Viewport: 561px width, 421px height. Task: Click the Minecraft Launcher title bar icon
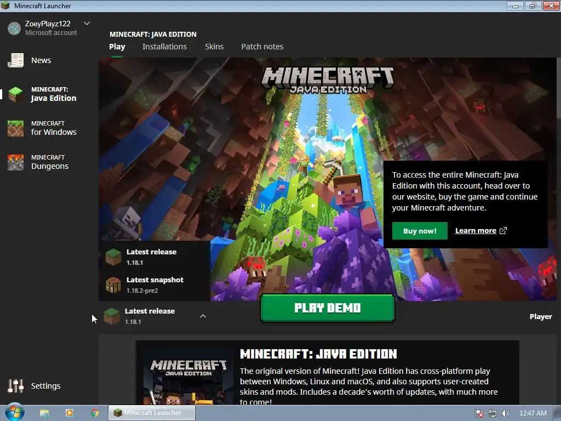click(5, 5)
